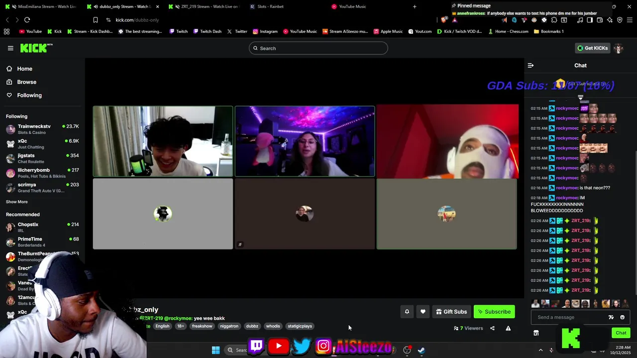
Task: Expand followed channels with Show More
Action: [x=16, y=202]
